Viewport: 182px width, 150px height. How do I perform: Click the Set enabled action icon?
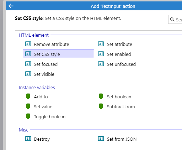tap(101, 54)
